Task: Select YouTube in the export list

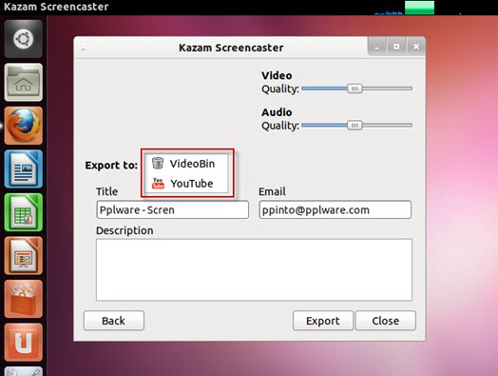Action: (186, 183)
